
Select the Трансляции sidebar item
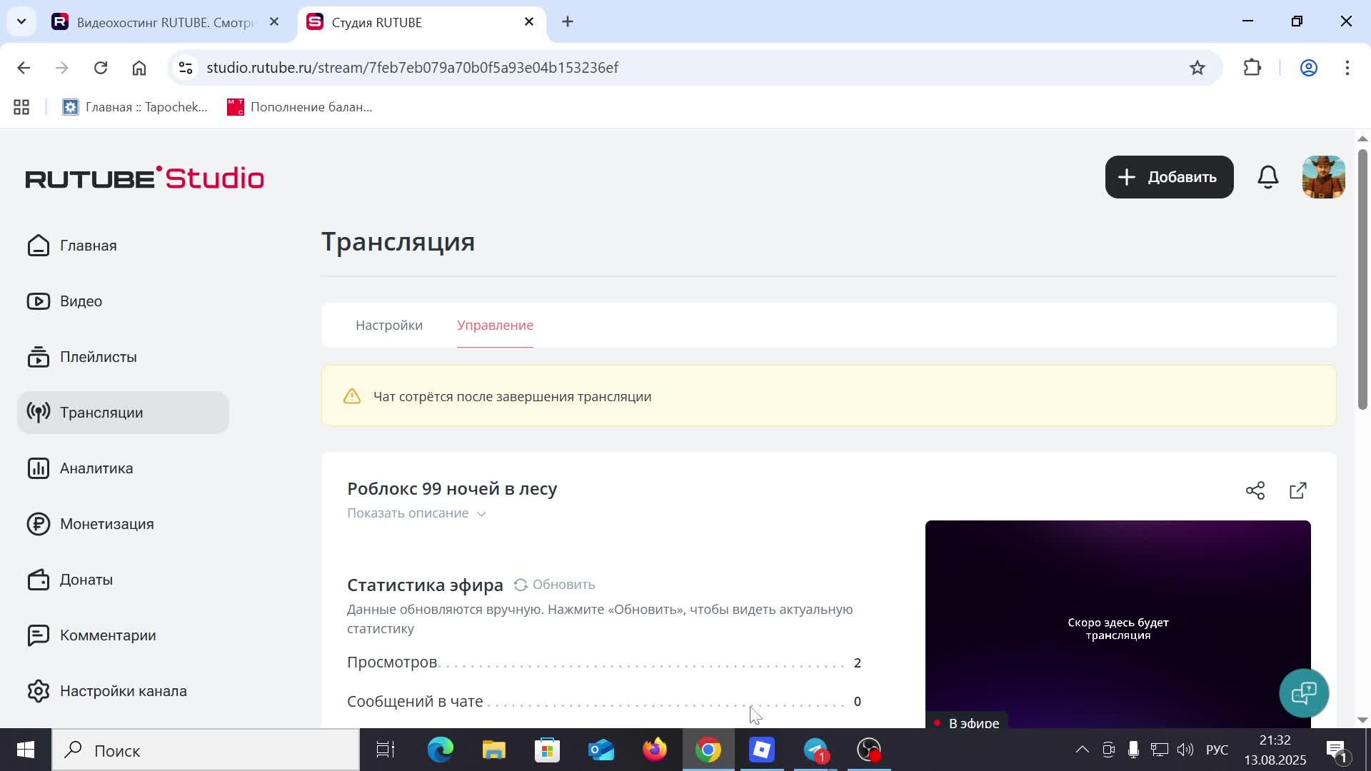click(101, 412)
